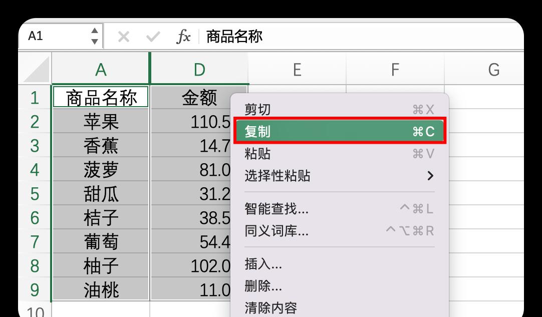
Task: Choose 复制 from context menu
Action: pos(340,131)
